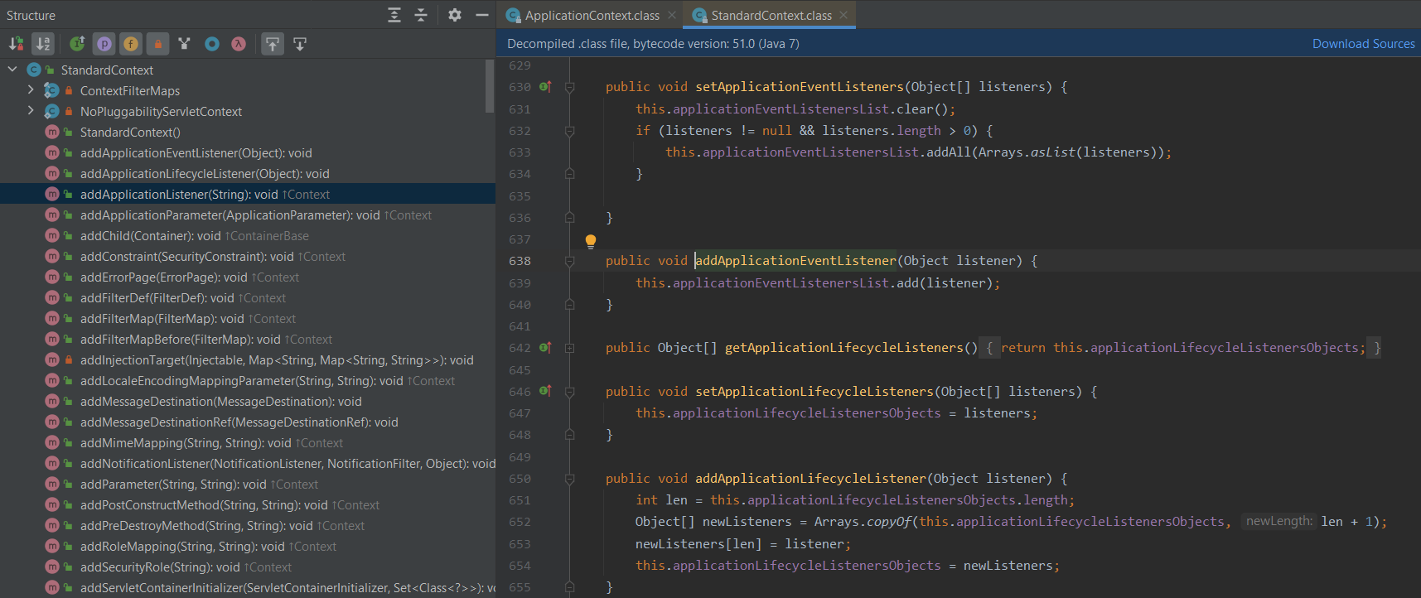Select addPostConstructMethod in Structure

(248, 504)
